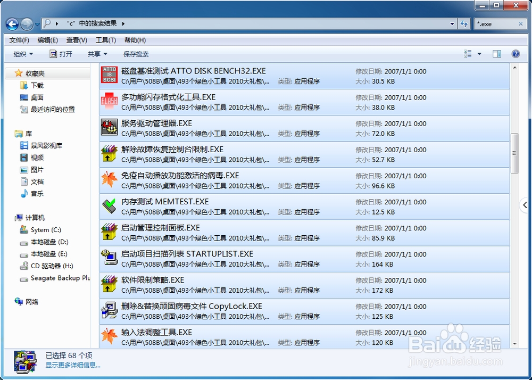Click the 打开 toolbar button
This screenshot has width=532, height=380.
[61, 54]
